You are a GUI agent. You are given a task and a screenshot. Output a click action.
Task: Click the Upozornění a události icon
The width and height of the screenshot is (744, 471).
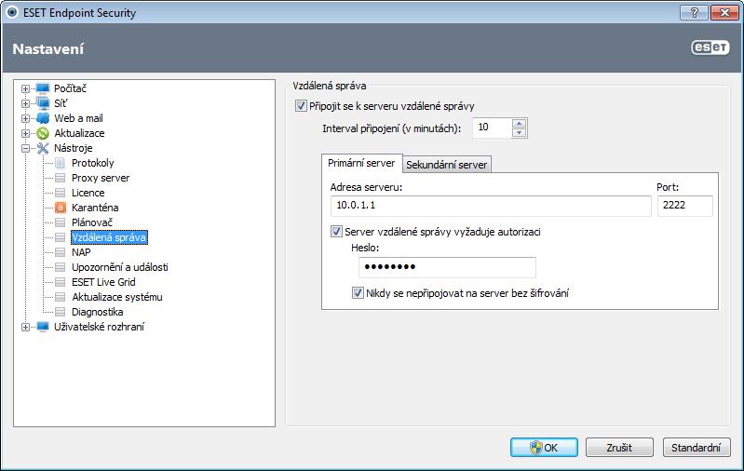pos(60,267)
